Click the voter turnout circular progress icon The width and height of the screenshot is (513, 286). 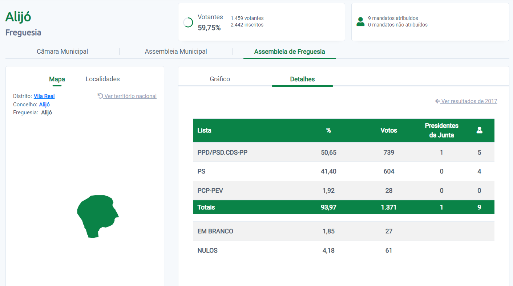pos(188,23)
